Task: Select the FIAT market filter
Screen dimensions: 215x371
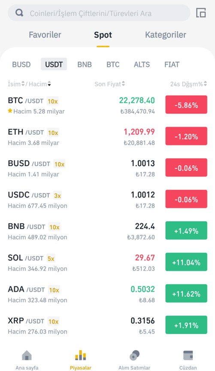Action: click(x=172, y=64)
